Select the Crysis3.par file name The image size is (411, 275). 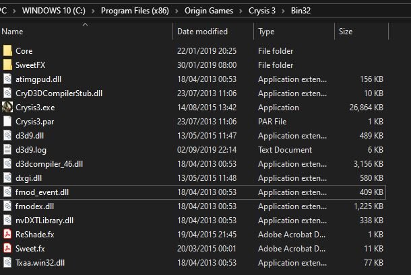coord(35,122)
